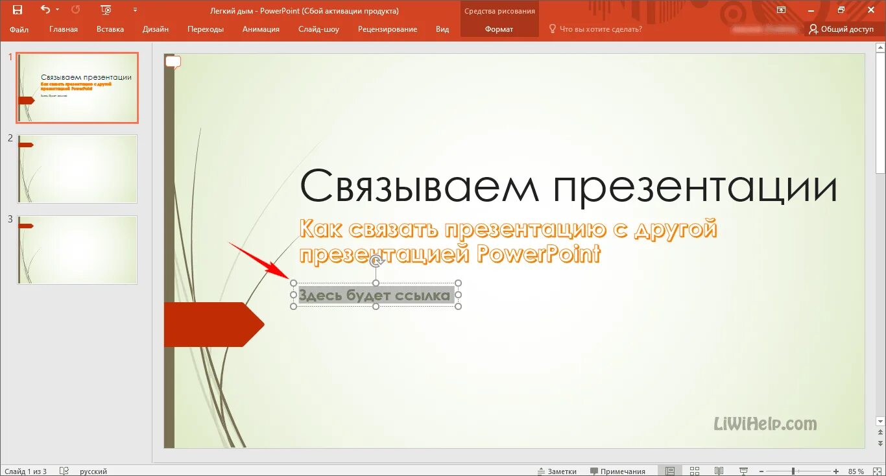This screenshot has width=886, height=476.
Task: Switch to Normal view icon
Action: [x=670, y=471]
